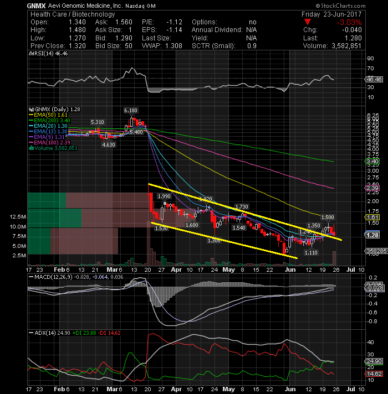Click the -3.03% percent change value
Image resolution: width=388 pixels, height=394 pixels.
349,22
